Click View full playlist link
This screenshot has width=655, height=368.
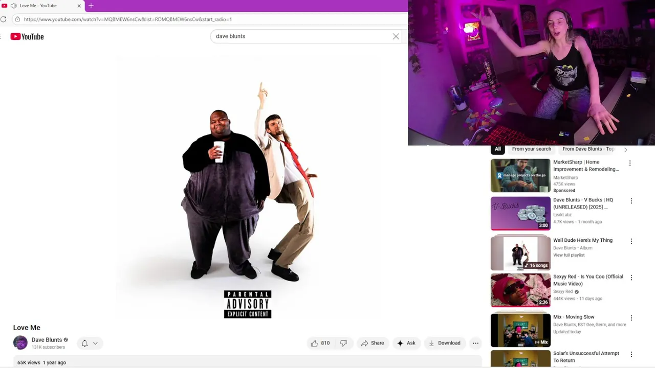tap(569, 255)
